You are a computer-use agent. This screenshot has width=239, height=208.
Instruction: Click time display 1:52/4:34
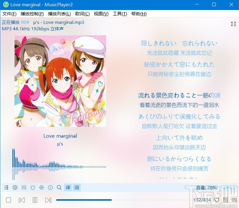(202, 200)
